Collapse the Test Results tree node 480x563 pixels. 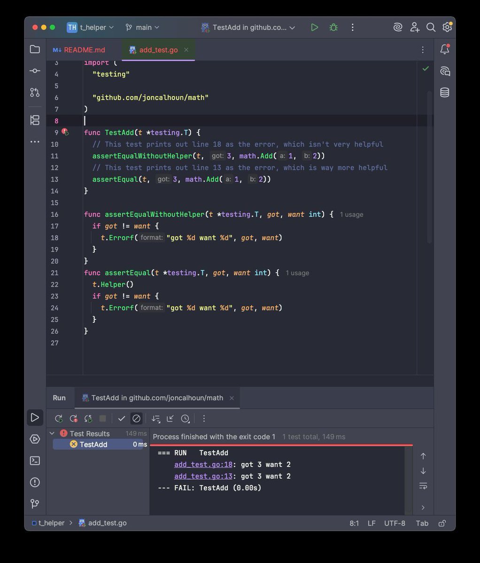point(52,434)
